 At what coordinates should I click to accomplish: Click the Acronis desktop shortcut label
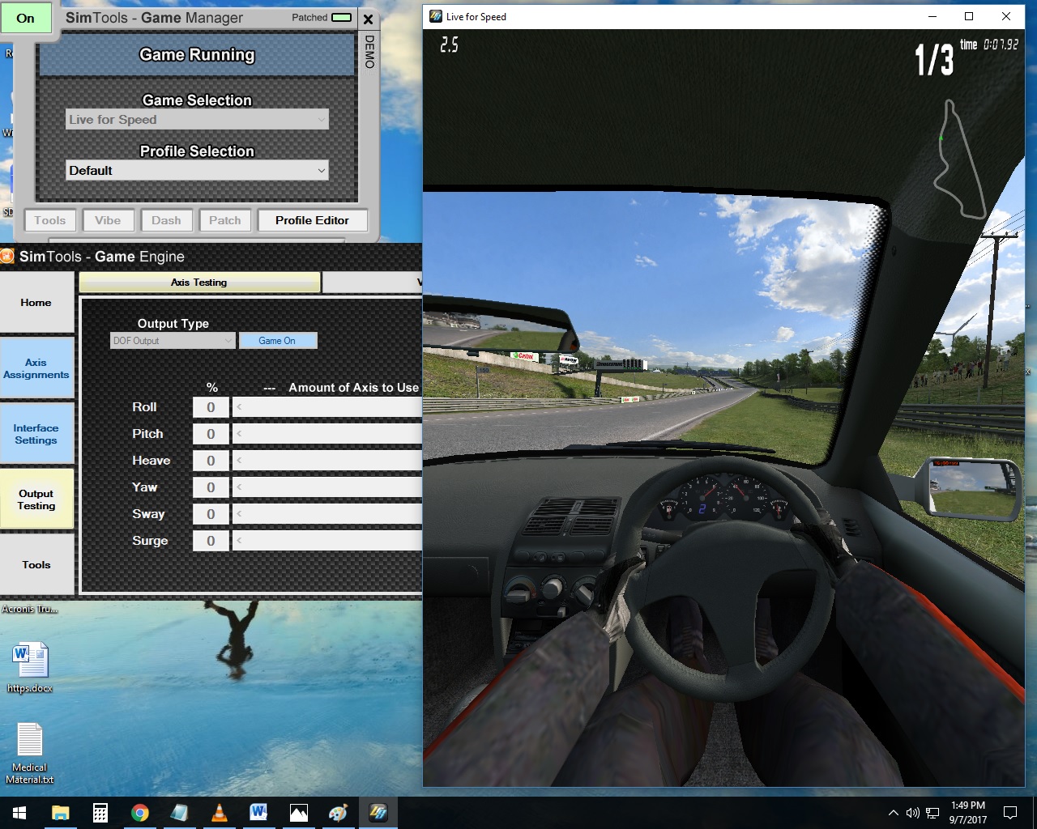[x=29, y=609]
